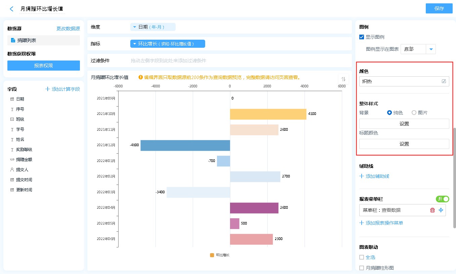Select the 图片 background radio button

tap(414, 113)
